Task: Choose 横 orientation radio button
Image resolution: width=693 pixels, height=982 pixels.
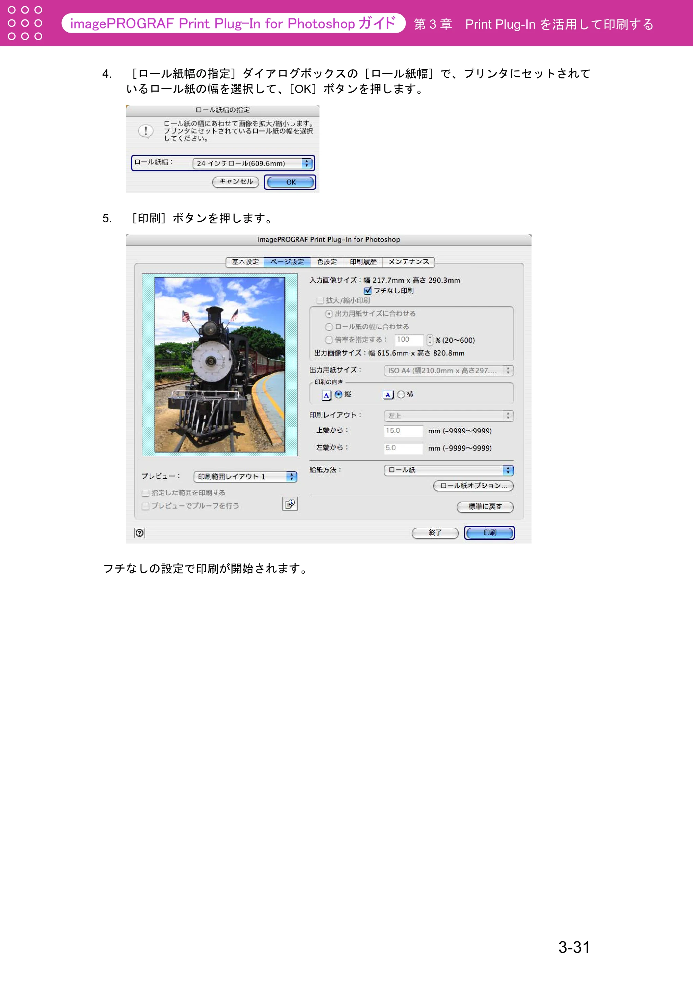Action: (x=401, y=394)
